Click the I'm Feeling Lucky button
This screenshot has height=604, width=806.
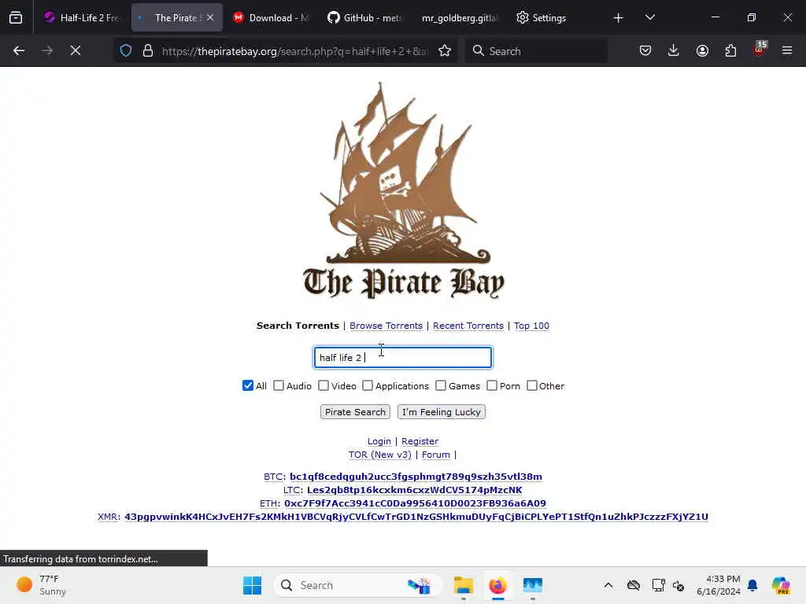441,412
